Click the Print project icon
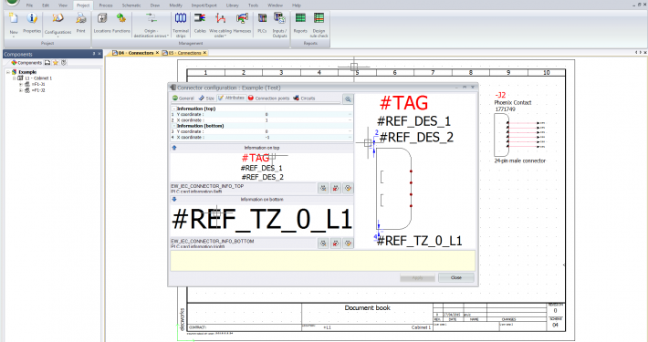The height and width of the screenshot is (342, 648). (x=81, y=24)
